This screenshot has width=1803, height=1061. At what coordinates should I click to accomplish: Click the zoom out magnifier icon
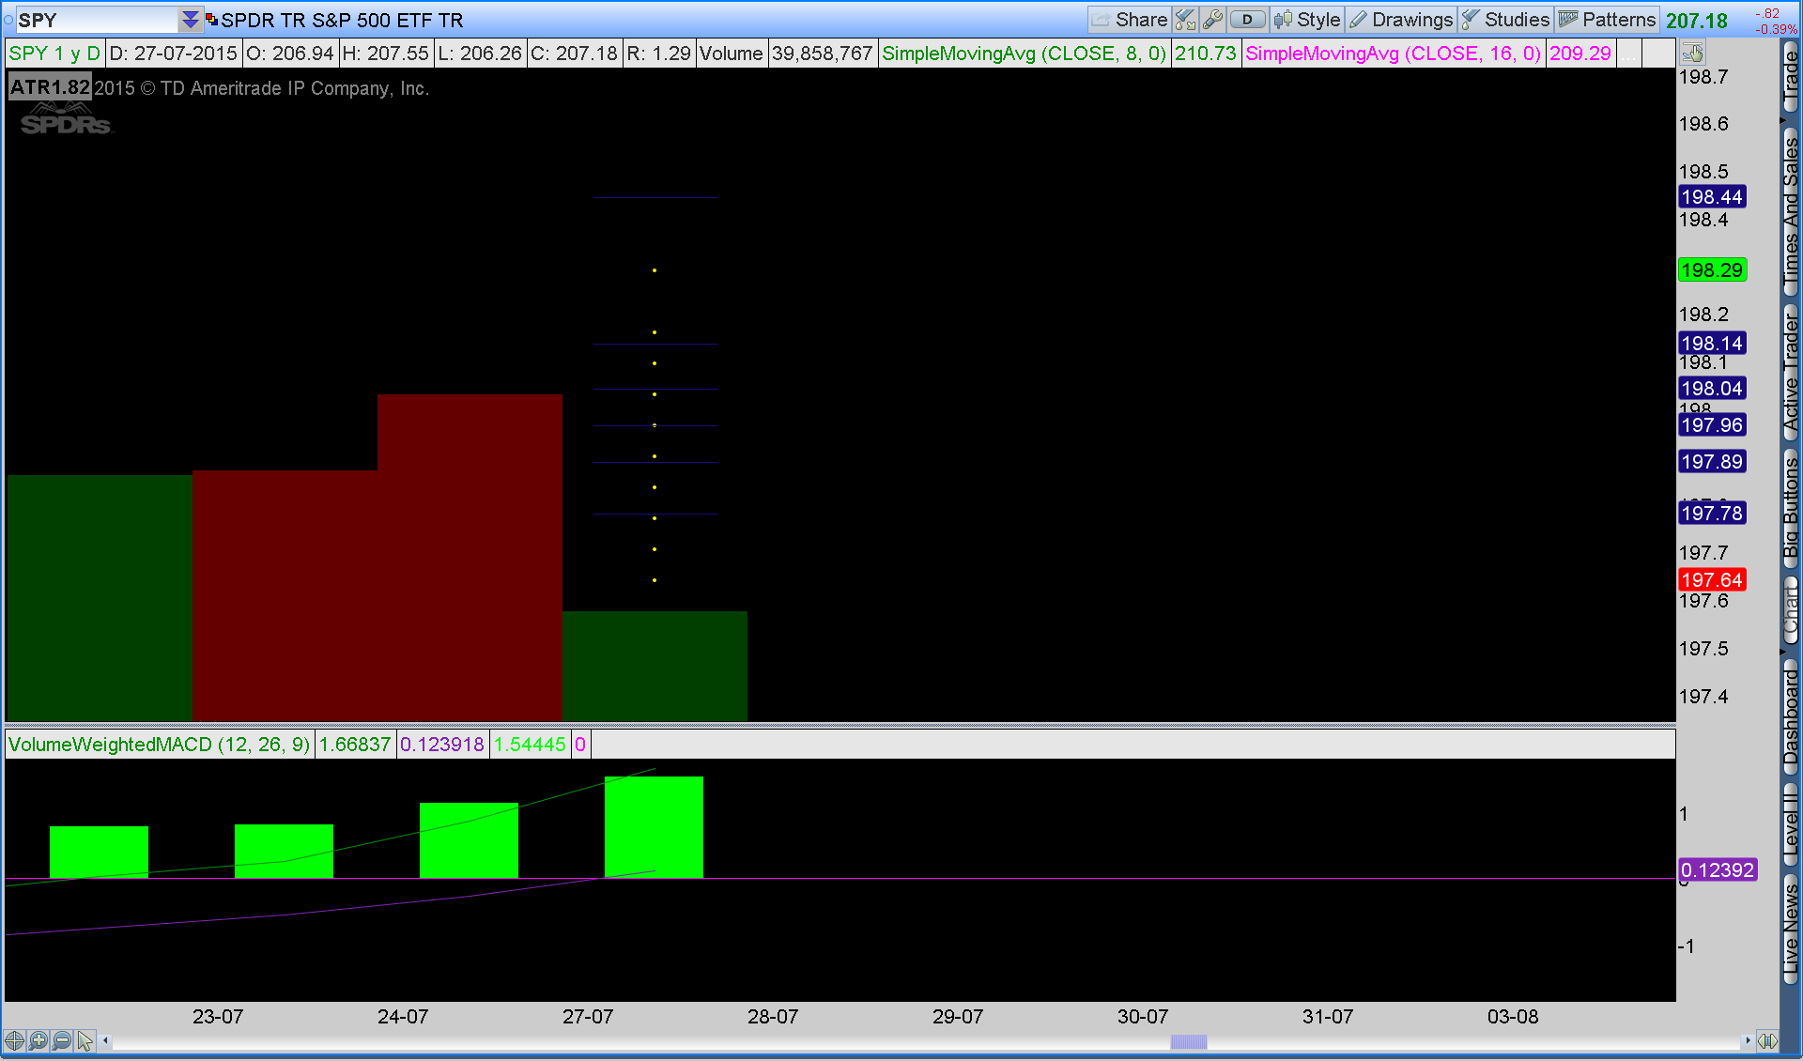62,1040
